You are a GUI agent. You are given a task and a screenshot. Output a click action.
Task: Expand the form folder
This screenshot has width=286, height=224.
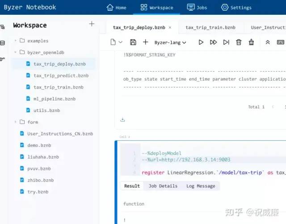(16, 122)
